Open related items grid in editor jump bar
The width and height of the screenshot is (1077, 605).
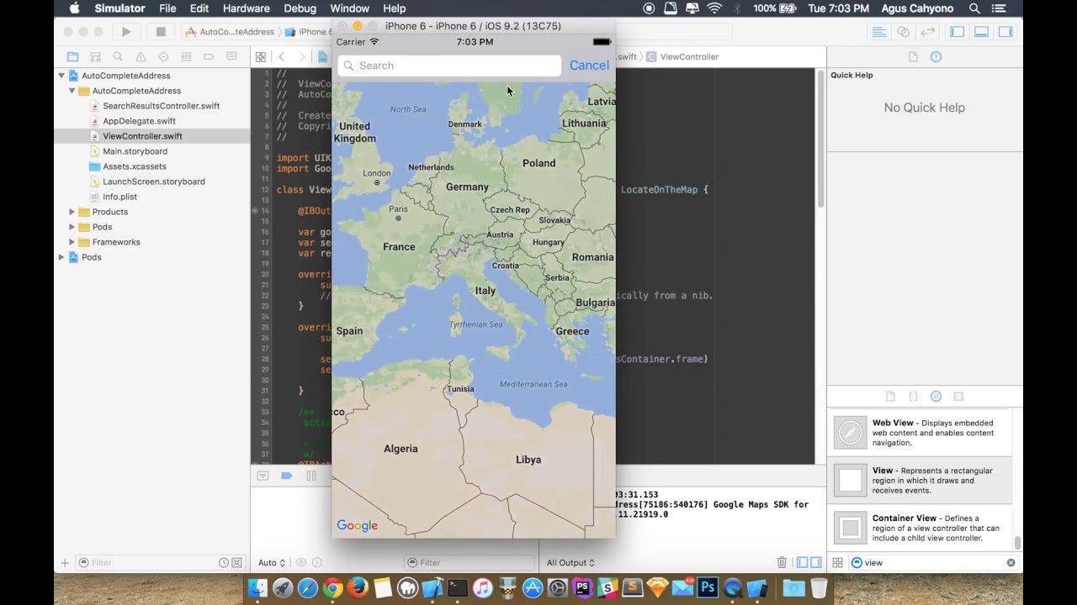click(261, 57)
